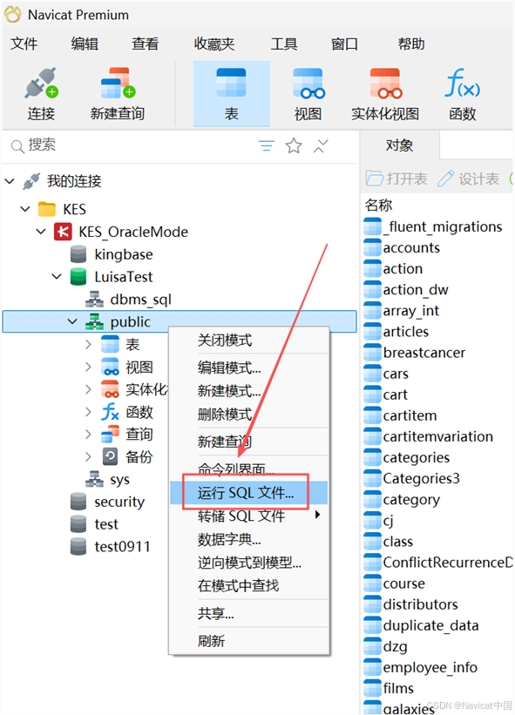The width and height of the screenshot is (515, 715).
Task: Choose Reverse Schema to Model (逆向模式到模型...)
Action: coord(249,563)
